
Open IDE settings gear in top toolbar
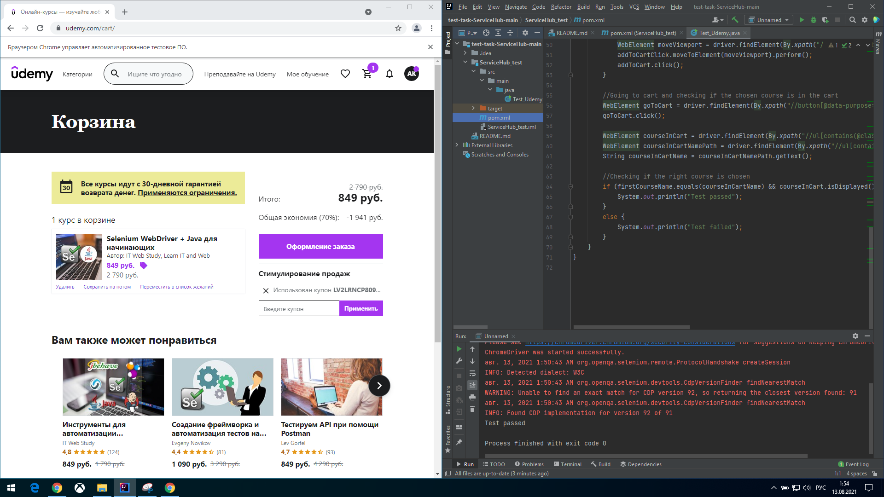point(865,20)
